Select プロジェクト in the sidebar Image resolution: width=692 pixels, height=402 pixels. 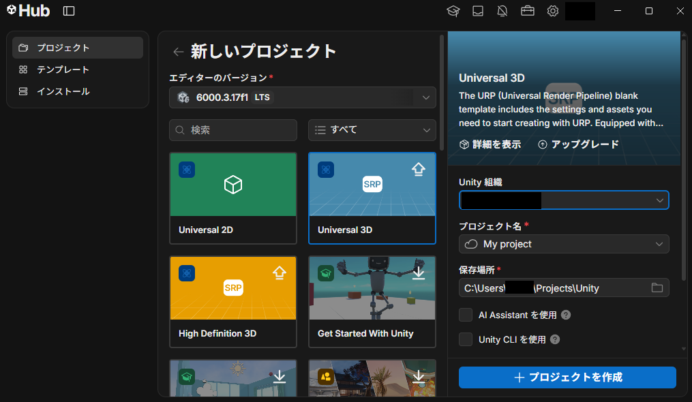78,48
